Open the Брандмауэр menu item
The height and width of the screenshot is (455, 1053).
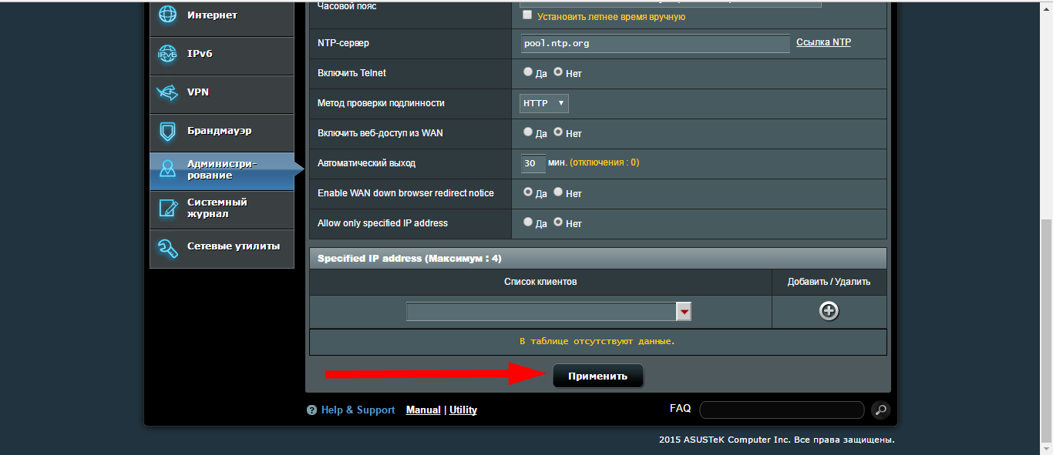[x=222, y=132]
